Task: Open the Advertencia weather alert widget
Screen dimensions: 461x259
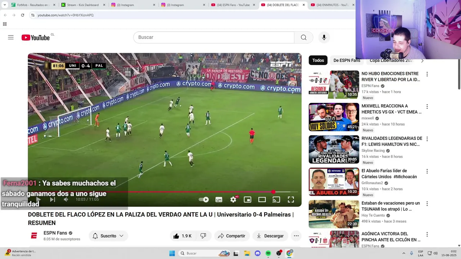Action: 20,253
